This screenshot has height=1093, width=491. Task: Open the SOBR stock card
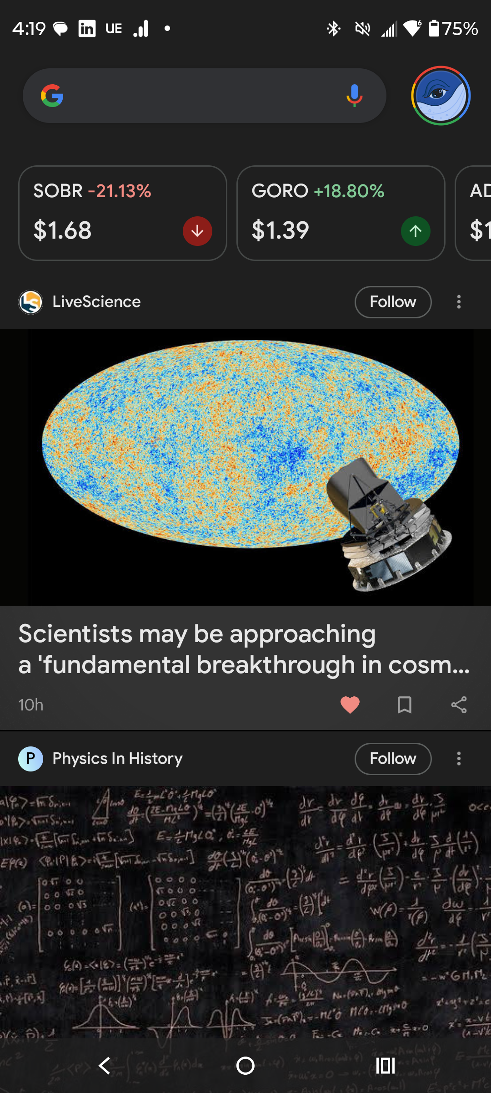pos(122,213)
